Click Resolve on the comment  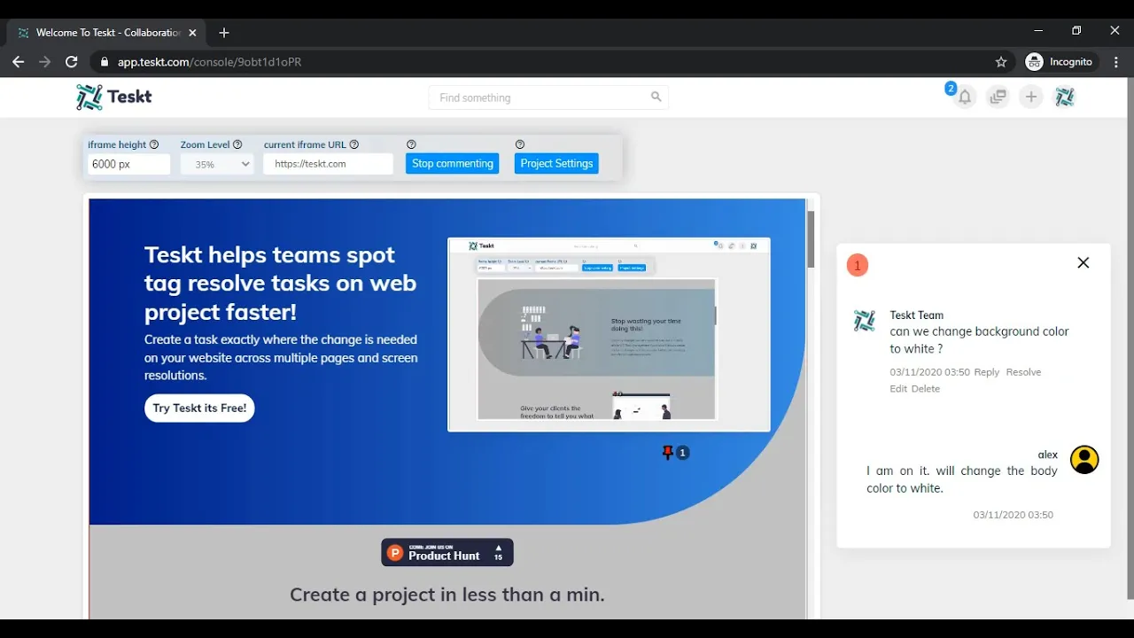coord(1023,372)
